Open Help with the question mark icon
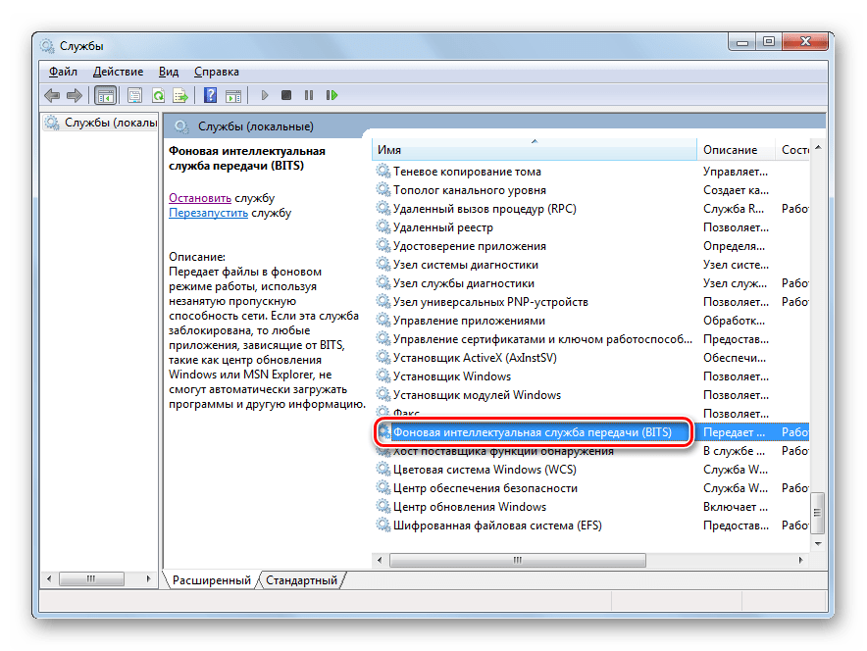The width and height of the screenshot is (867, 651). [x=210, y=95]
